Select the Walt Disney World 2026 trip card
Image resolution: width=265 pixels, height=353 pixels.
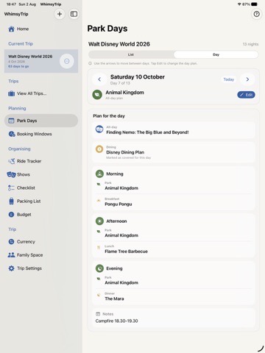point(41,61)
